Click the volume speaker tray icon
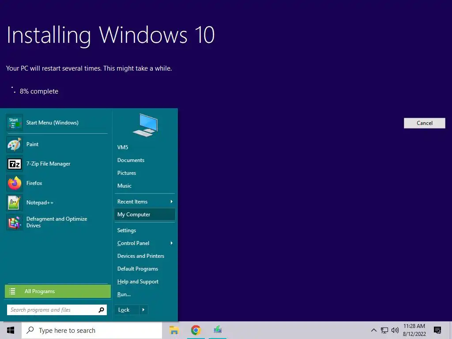452x339 pixels. point(395,330)
